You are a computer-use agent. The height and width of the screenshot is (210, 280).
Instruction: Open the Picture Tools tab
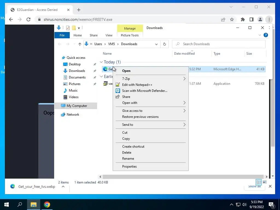pyautogui.click(x=130, y=35)
